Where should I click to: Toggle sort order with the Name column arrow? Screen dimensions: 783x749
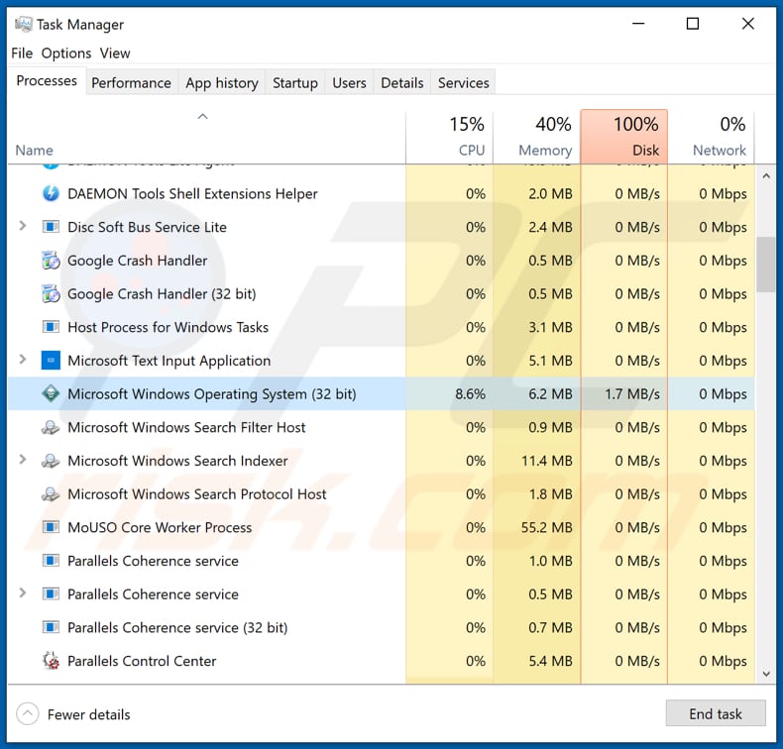pos(202,117)
